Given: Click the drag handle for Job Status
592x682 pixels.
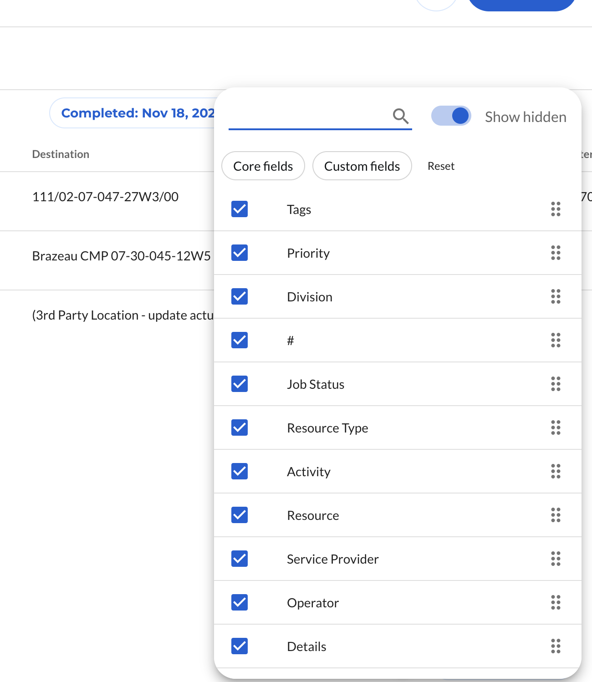Looking at the screenshot, I should pyautogui.click(x=556, y=384).
